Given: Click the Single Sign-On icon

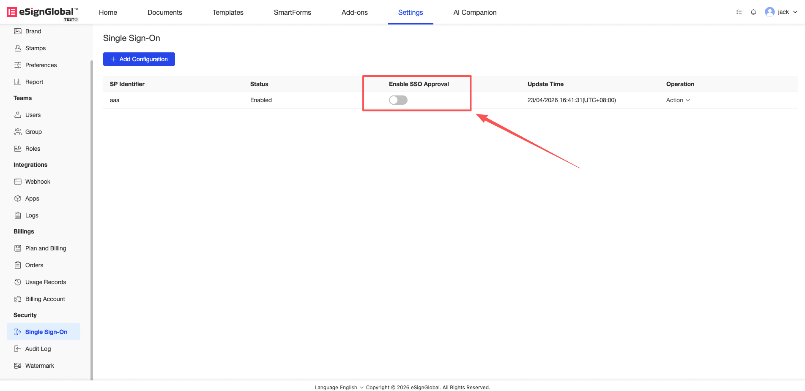Looking at the screenshot, I should coord(18,332).
